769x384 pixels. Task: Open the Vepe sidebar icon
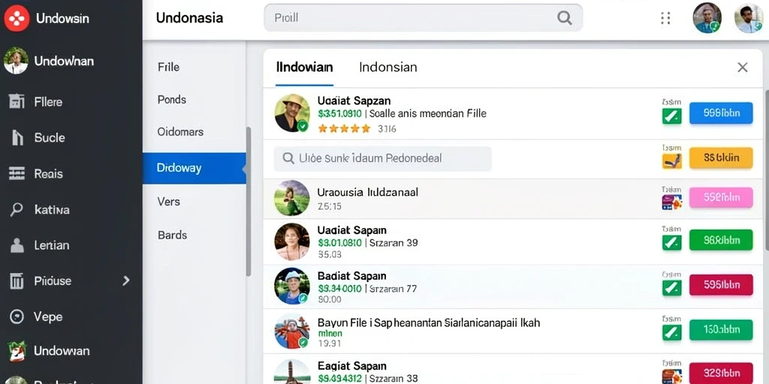pos(17,316)
